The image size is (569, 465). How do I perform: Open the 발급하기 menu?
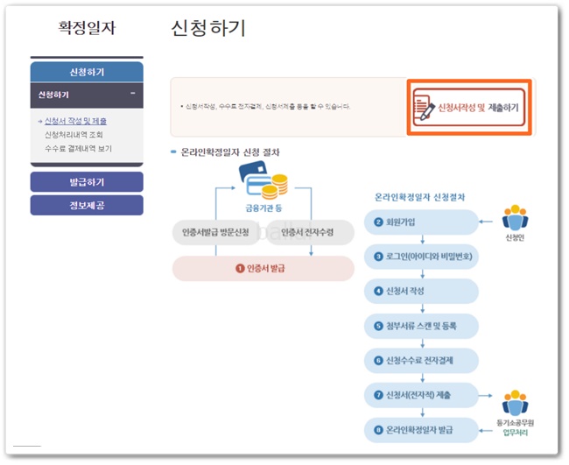tap(87, 182)
